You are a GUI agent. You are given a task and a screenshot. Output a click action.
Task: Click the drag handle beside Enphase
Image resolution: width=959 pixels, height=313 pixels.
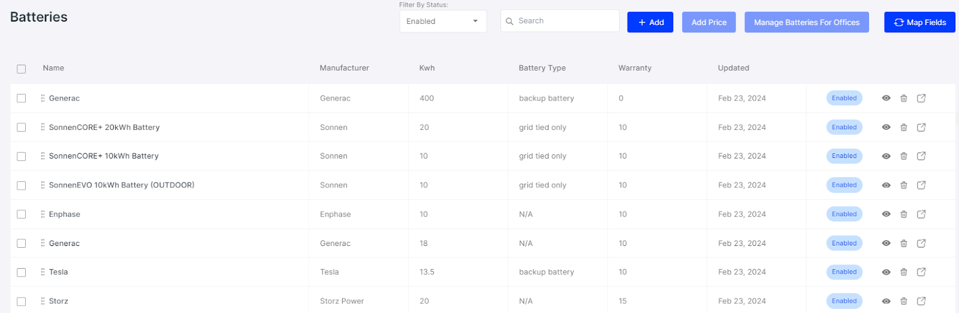click(43, 214)
